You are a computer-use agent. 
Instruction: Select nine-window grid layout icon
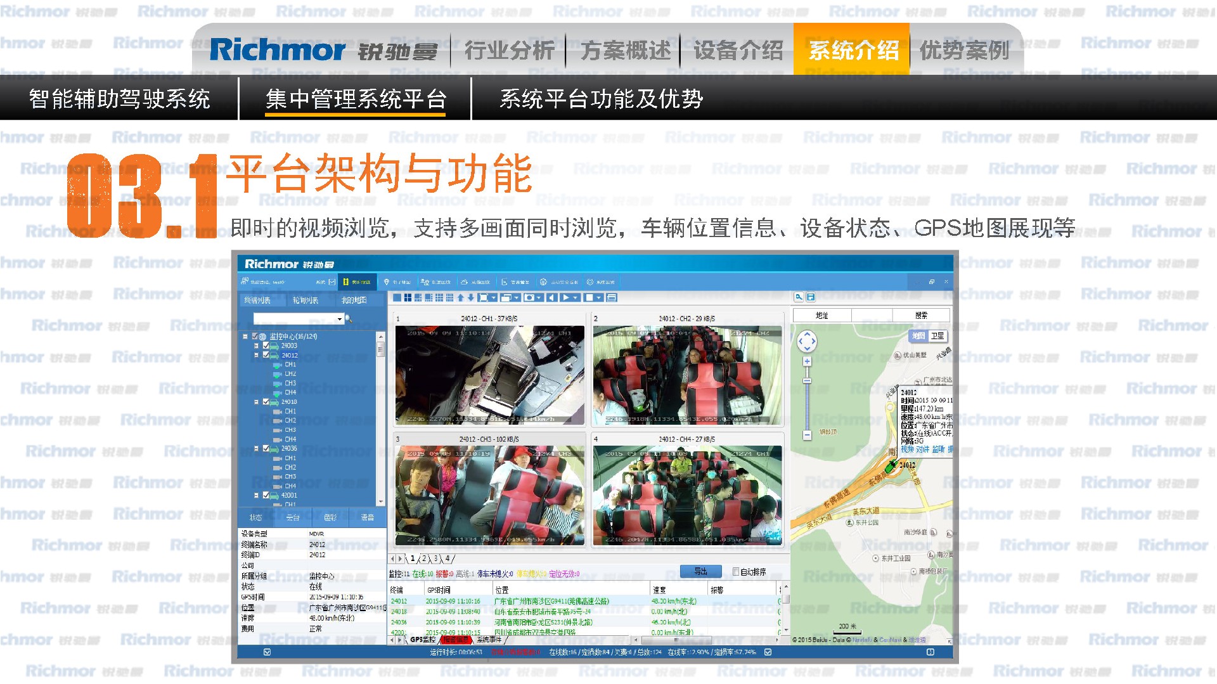pyautogui.click(x=439, y=297)
